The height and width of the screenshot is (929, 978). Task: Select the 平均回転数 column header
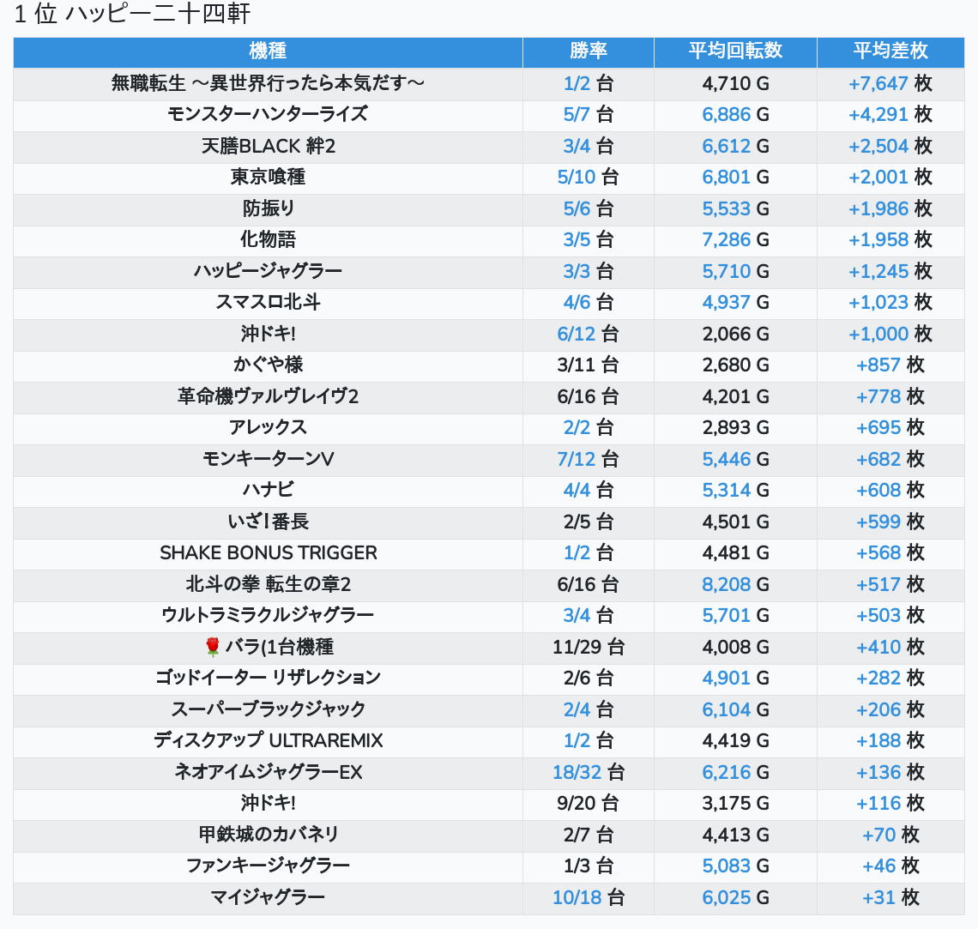click(735, 51)
